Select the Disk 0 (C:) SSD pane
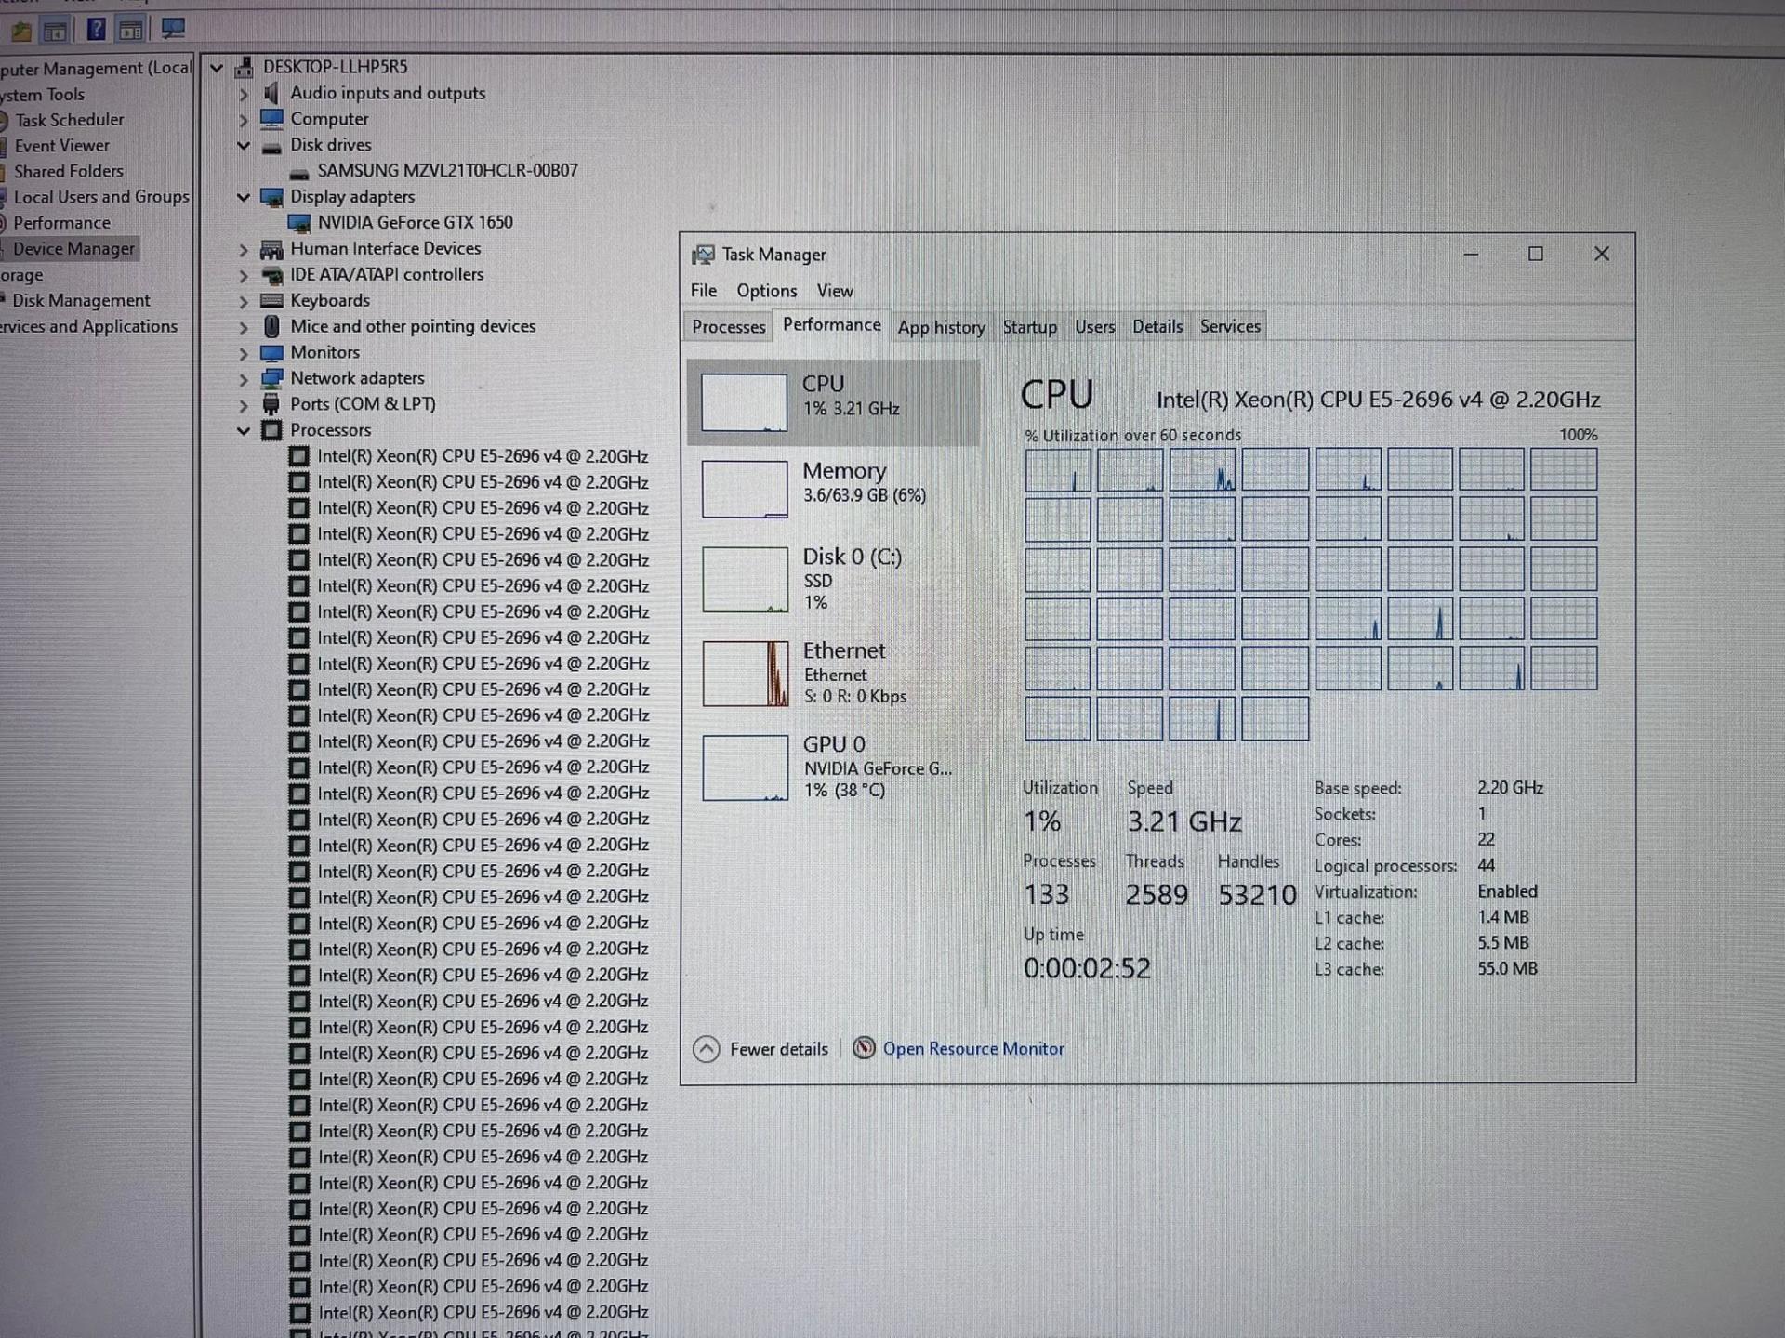This screenshot has height=1338, width=1785. pos(834,577)
